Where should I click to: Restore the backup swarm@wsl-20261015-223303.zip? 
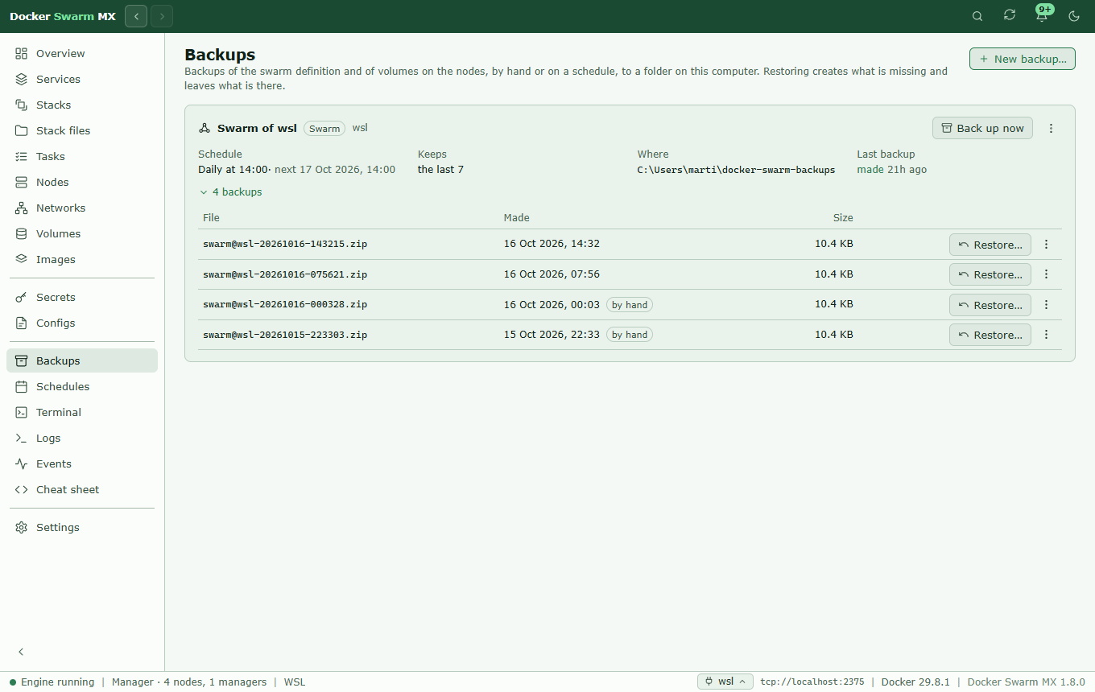[990, 335]
